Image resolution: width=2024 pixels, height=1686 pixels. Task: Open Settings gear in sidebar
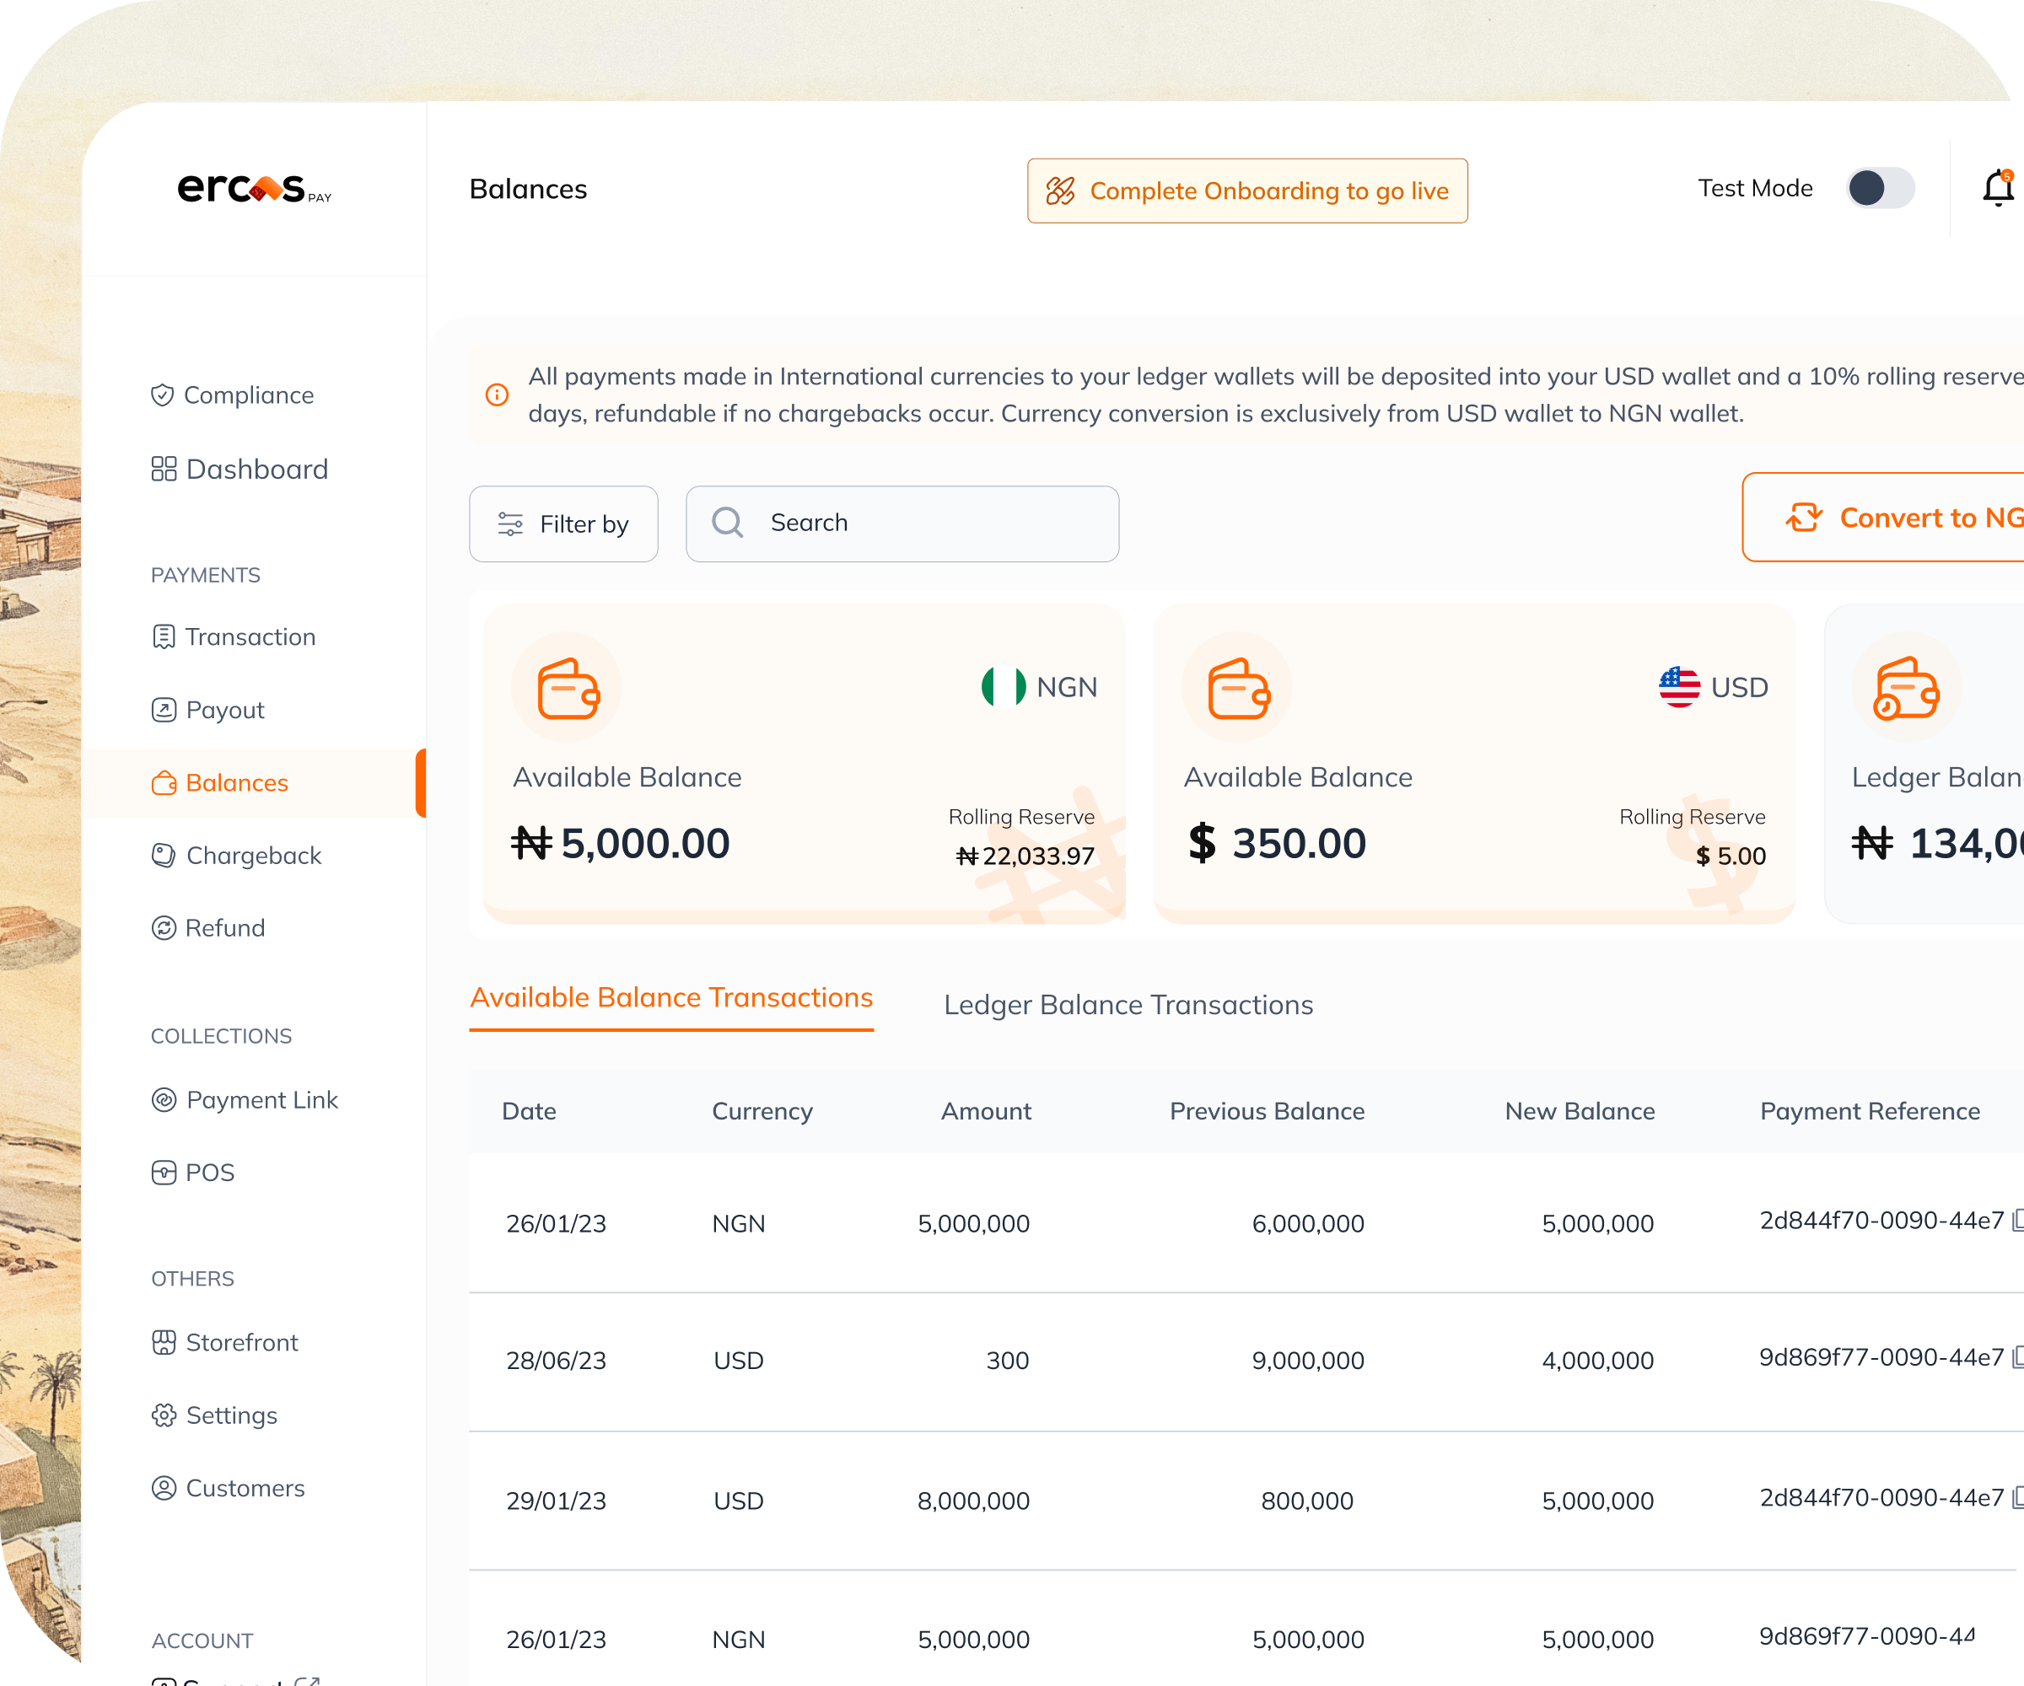164,1415
